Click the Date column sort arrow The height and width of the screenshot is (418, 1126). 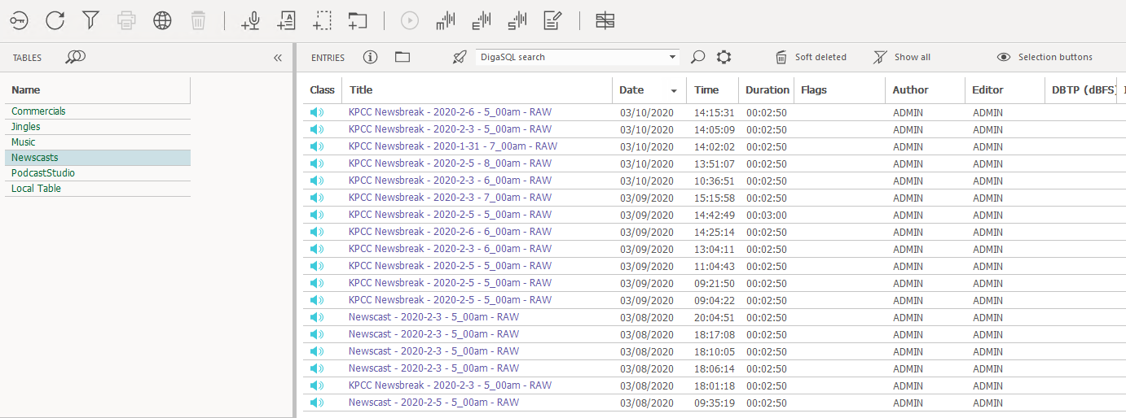pos(674,90)
